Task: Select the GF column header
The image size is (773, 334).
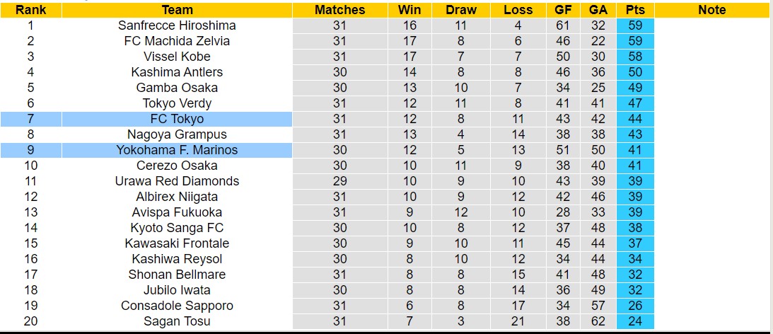Action: click(x=562, y=10)
